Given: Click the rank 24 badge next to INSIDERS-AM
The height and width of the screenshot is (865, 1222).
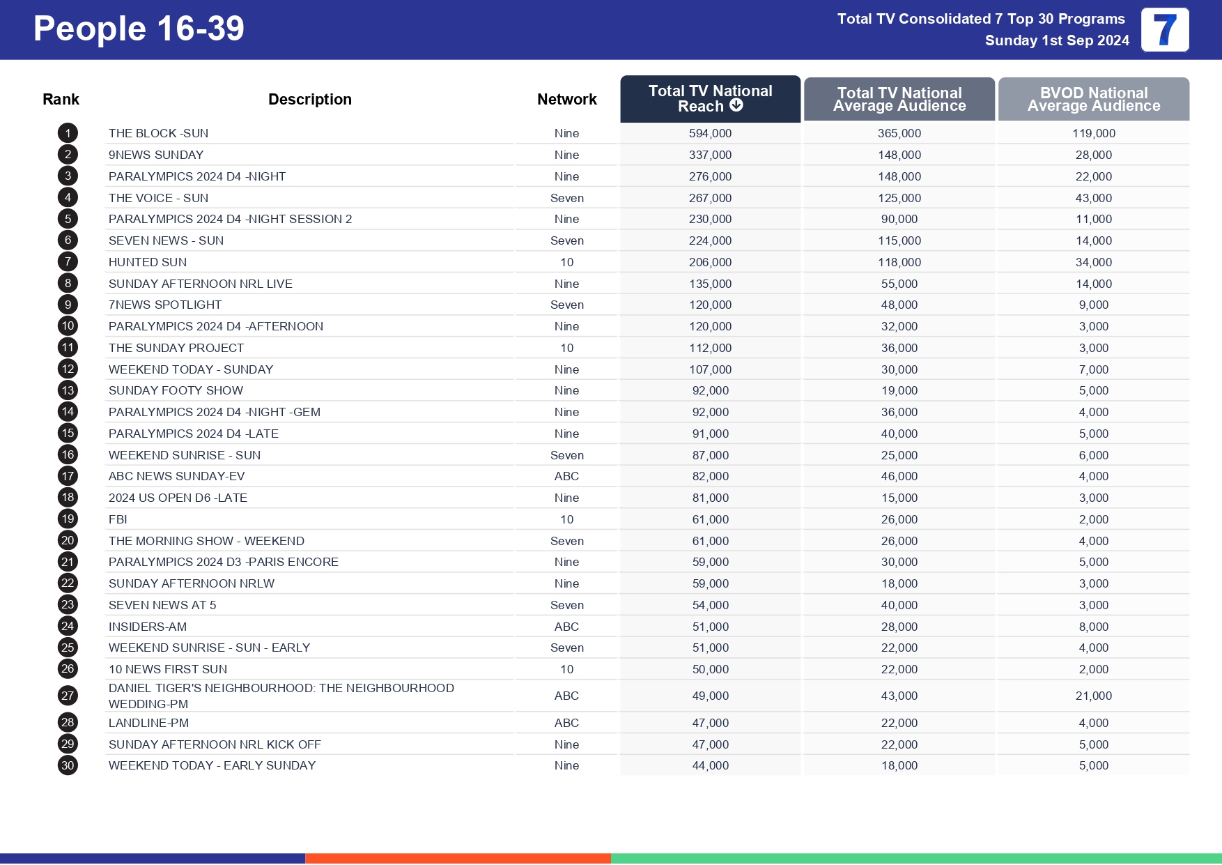Looking at the screenshot, I should (x=67, y=626).
